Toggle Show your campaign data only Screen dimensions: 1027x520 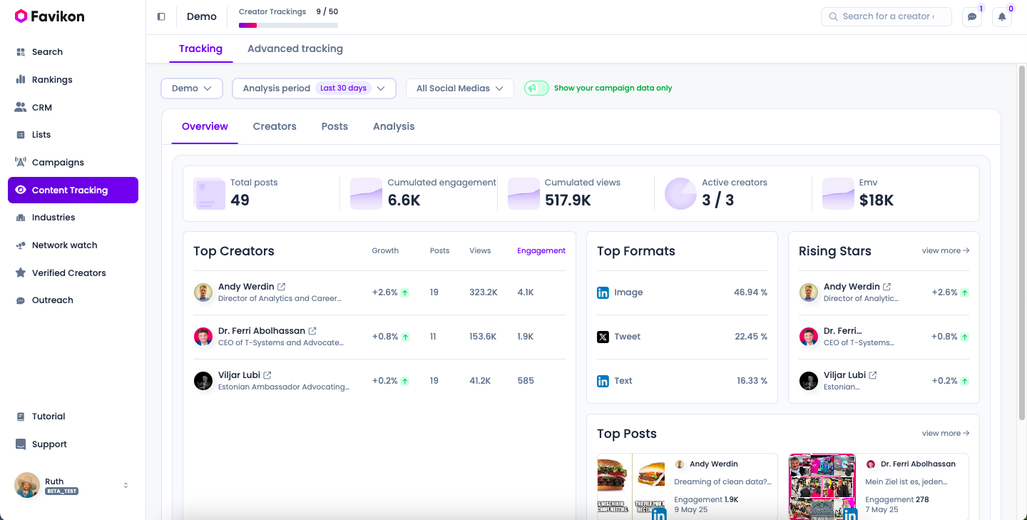[536, 88]
